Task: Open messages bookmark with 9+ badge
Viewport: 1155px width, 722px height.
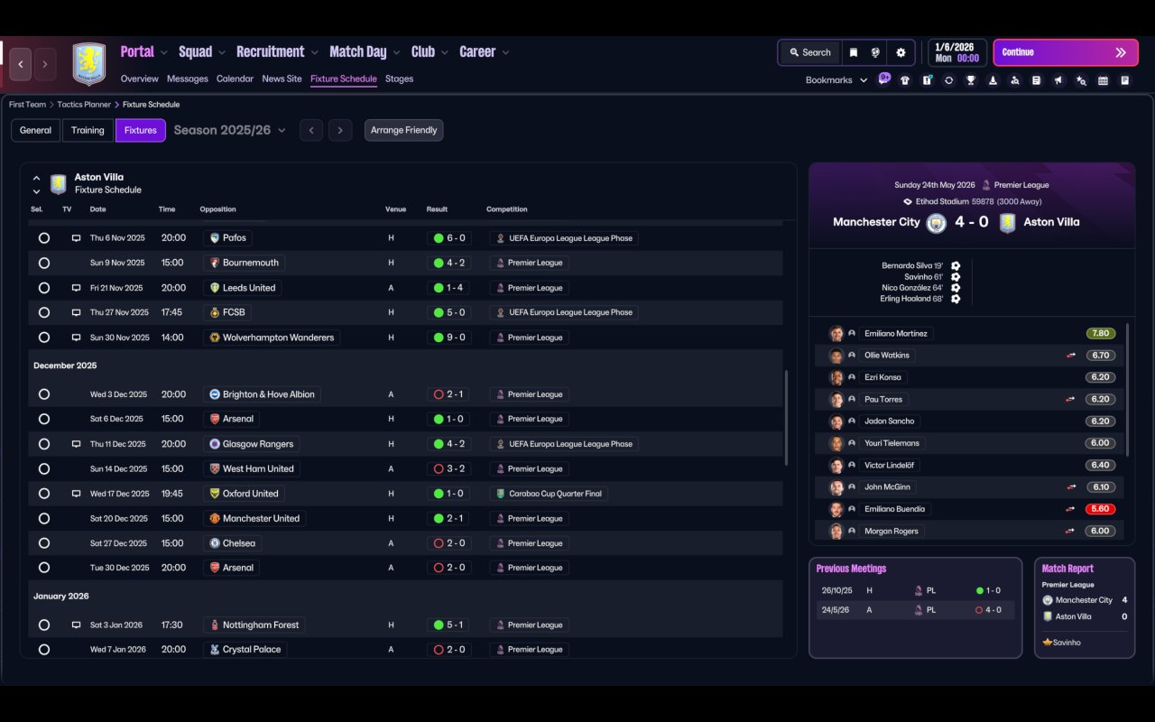Action: pos(884,79)
